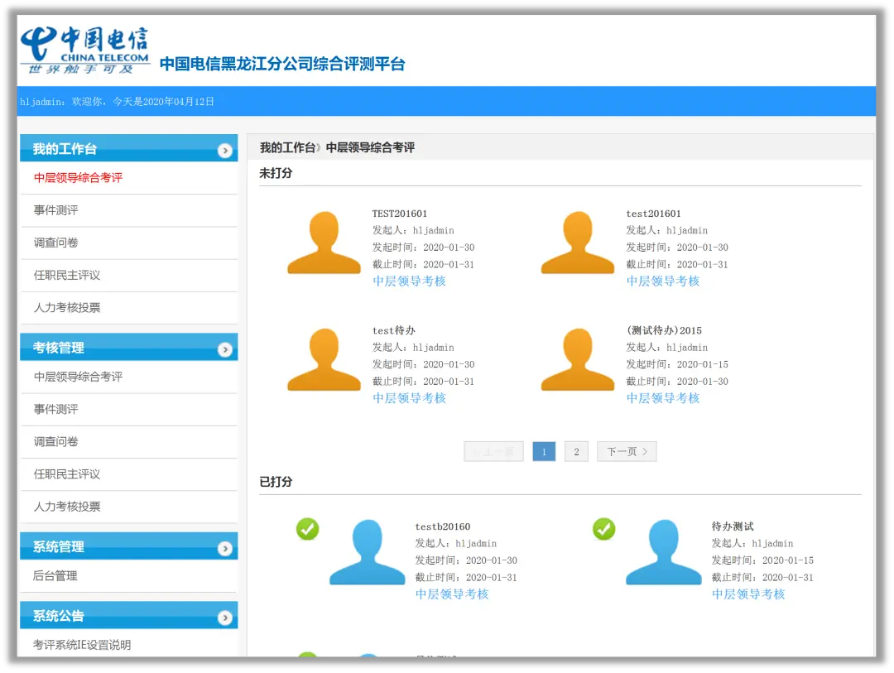Click the orange avatar for (测试待办)2015
Image resolution: width=894 pixels, height=673 pixels.
tap(578, 359)
